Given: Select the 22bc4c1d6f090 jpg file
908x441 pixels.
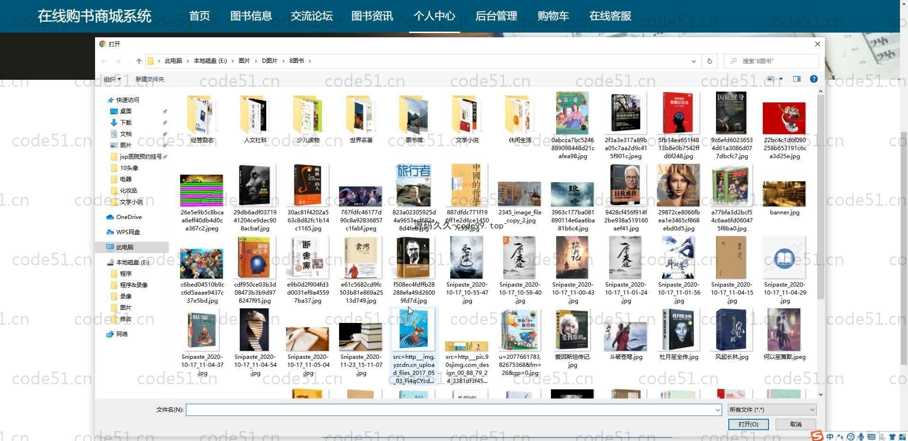Looking at the screenshot, I should pyautogui.click(x=784, y=131).
